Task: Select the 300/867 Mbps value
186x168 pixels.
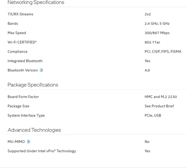Action: (157, 33)
